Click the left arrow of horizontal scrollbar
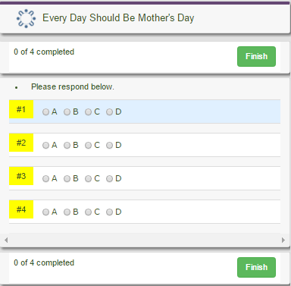This screenshot has width=291, height=286. click(6, 240)
